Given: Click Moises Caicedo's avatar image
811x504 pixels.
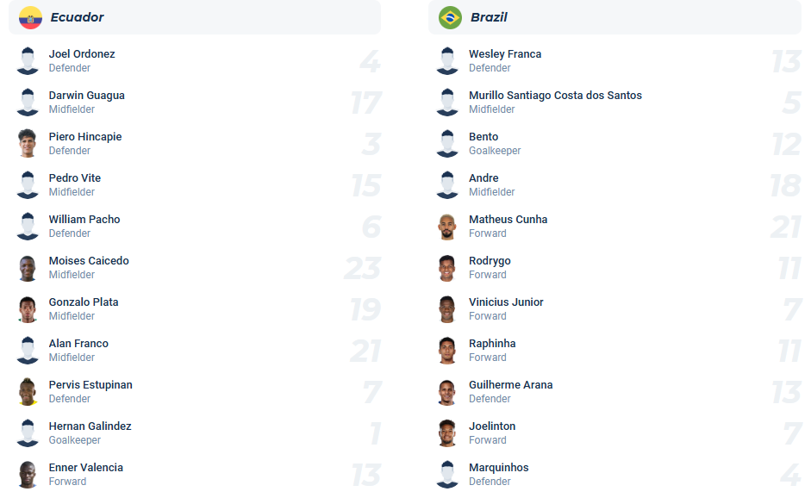Looking at the screenshot, I should click(28, 267).
